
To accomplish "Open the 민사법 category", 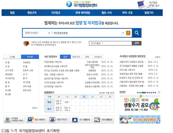I will [x=8, y=90].
